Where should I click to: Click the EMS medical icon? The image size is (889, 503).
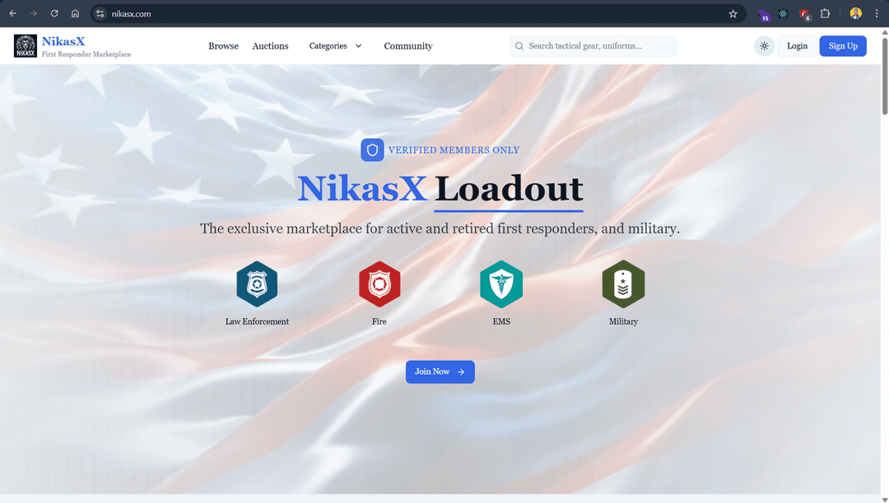[x=501, y=284]
